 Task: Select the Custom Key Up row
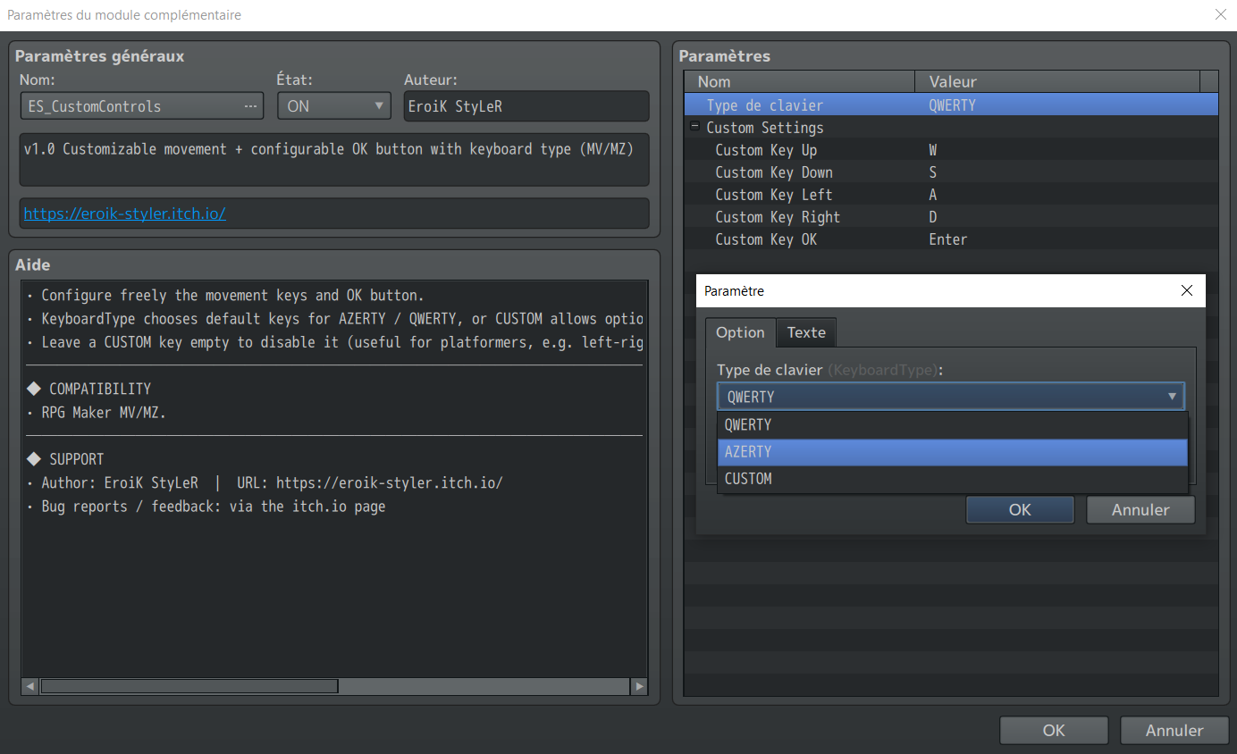pyautogui.click(x=951, y=150)
